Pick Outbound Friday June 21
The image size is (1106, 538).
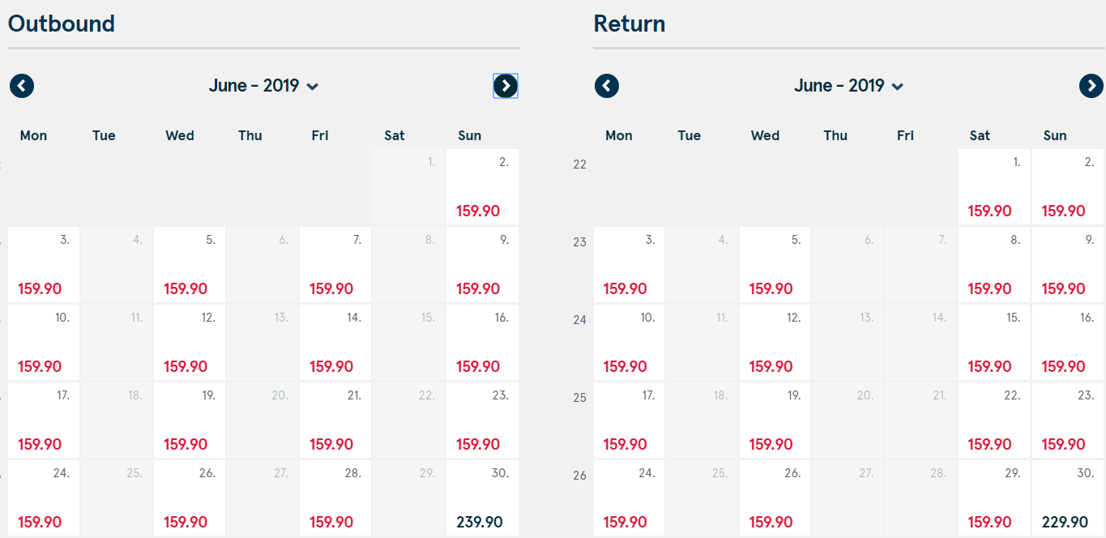[x=335, y=420]
